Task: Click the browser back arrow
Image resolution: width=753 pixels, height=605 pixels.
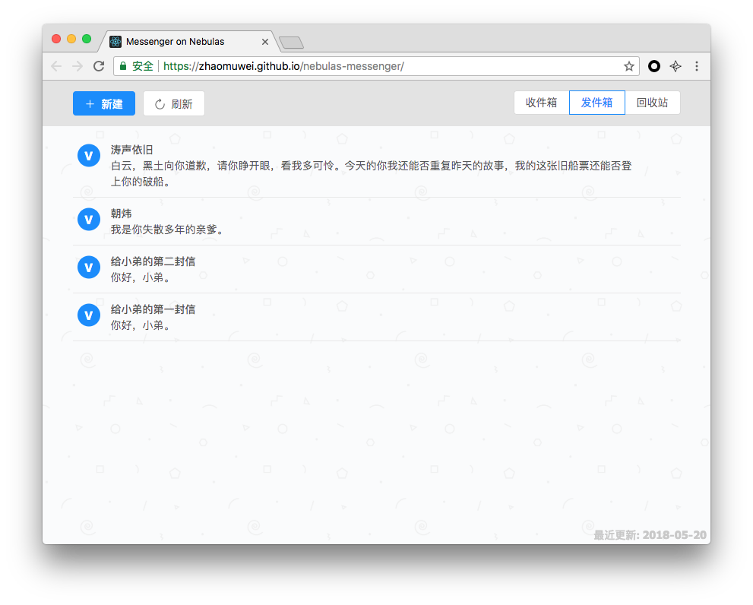Action: [56, 66]
